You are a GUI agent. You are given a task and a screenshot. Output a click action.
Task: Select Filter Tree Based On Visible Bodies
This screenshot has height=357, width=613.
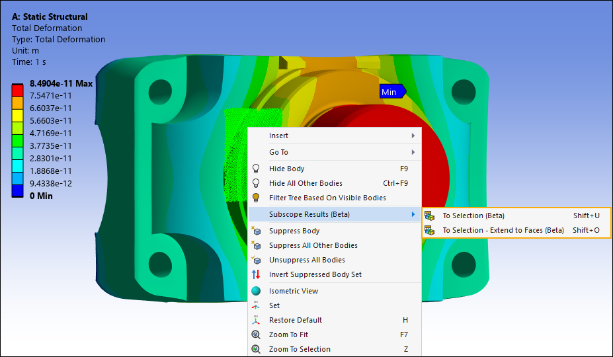coord(335,198)
